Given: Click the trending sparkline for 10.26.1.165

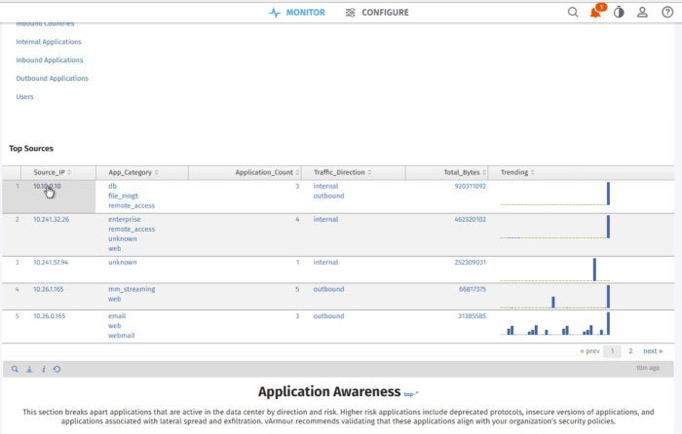Looking at the screenshot, I should click(x=555, y=297).
